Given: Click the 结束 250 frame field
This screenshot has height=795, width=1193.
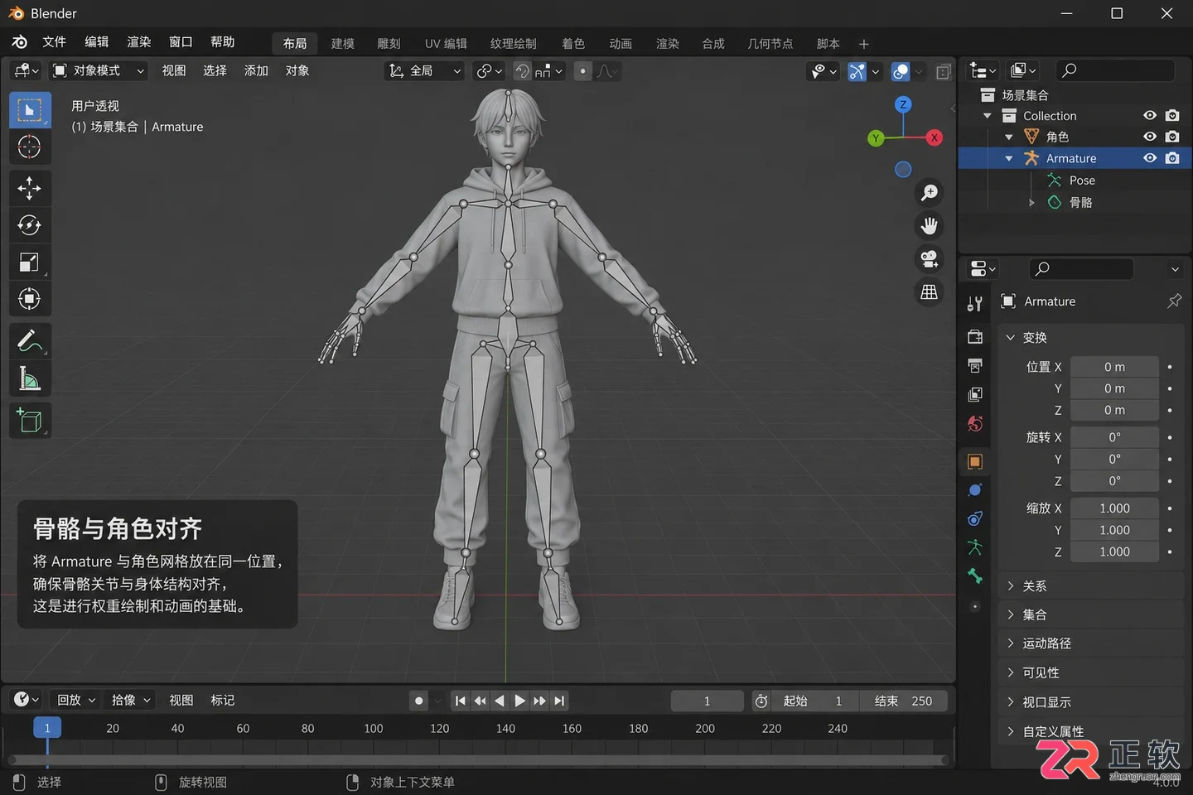Looking at the screenshot, I should (x=903, y=701).
